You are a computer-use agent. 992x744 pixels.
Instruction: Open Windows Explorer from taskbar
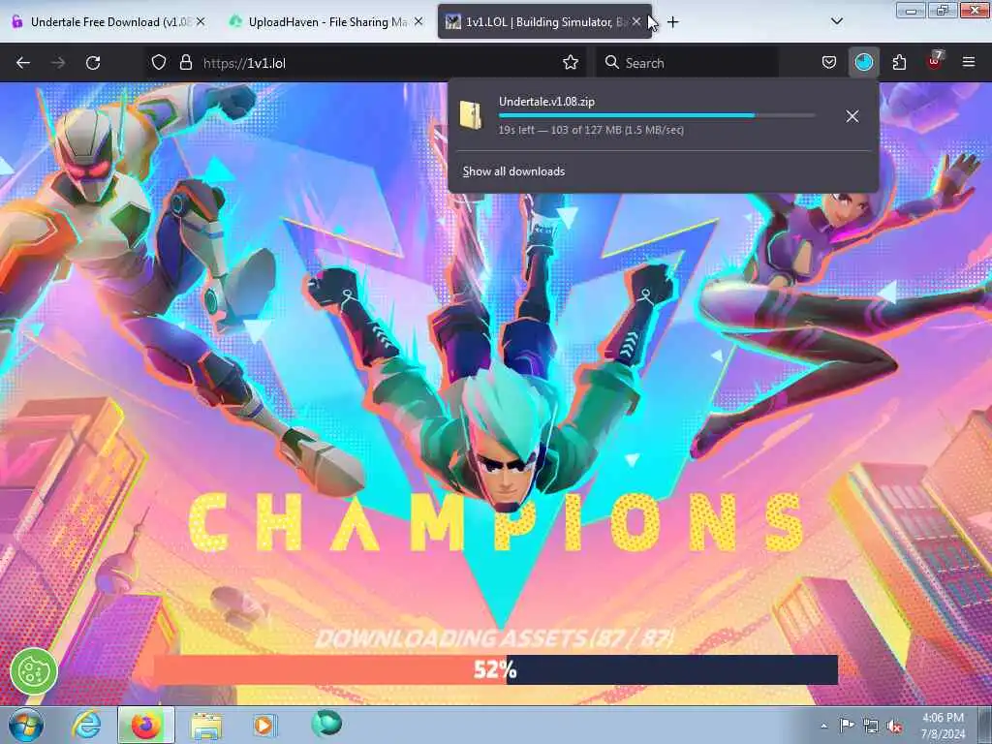click(206, 726)
